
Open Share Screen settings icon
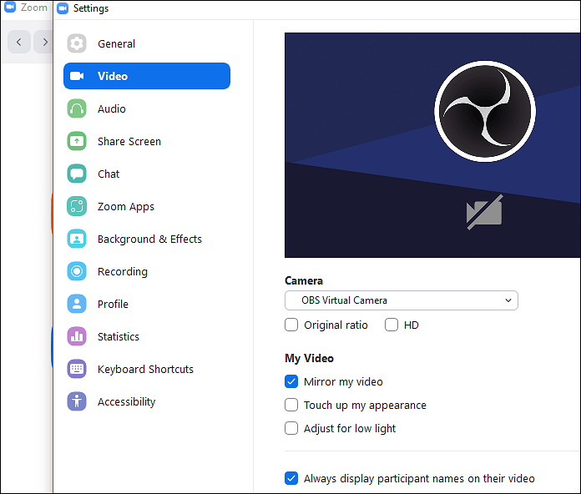pyautogui.click(x=77, y=142)
